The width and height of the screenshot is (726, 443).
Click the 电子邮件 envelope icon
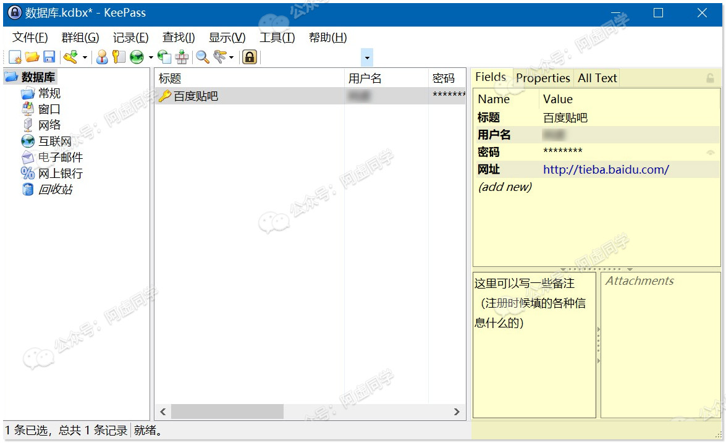point(28,158)
